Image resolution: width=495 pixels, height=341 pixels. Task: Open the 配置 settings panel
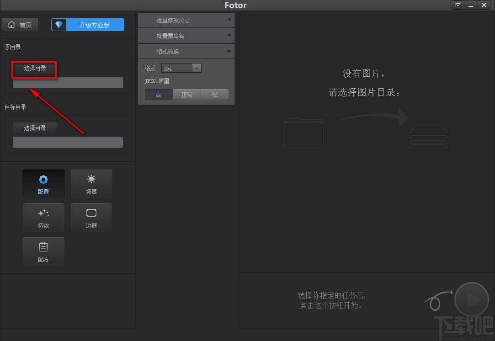tap(43, 184)
